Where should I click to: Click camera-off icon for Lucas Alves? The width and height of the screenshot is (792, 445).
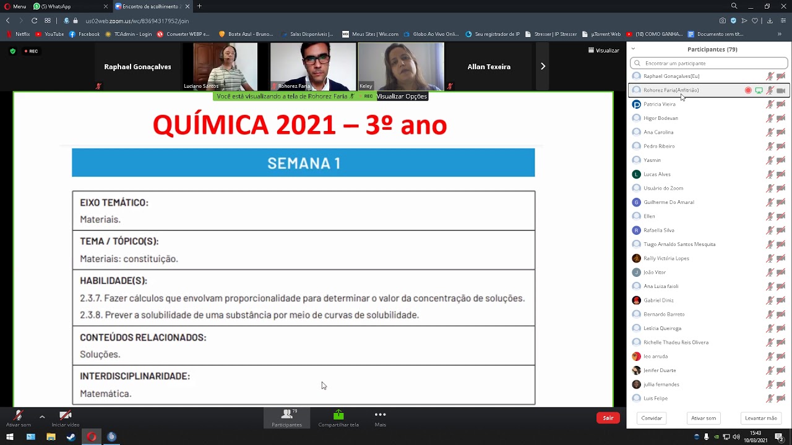781,174
